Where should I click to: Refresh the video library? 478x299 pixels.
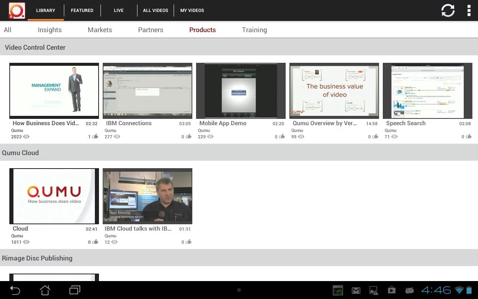pyautogui.click(x=448, y=10)
